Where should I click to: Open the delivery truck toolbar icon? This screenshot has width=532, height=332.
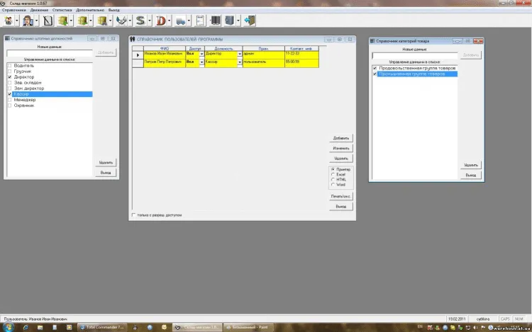[180, 21]
